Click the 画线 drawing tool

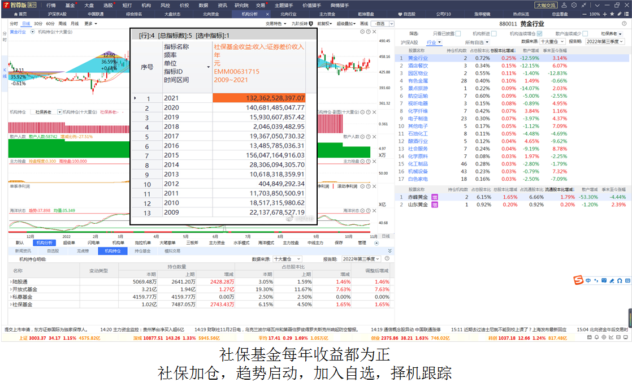click(364, 24)
